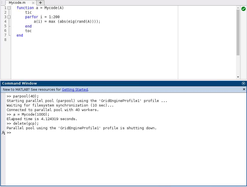Click the editor scroll up arrow
Viewport: 247px width, 187px height.
[238, 8]
